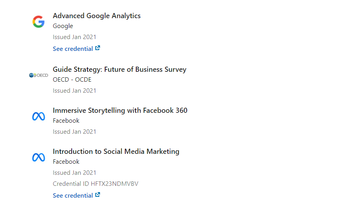
Task: Click external link icon under Google Analytics
Action: 98,48
